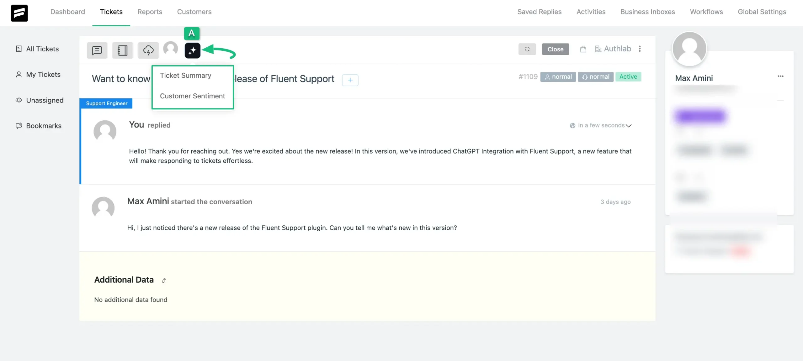803x361 pixels.
Task: Show Unassigned tickets
Action: (45, 100)
